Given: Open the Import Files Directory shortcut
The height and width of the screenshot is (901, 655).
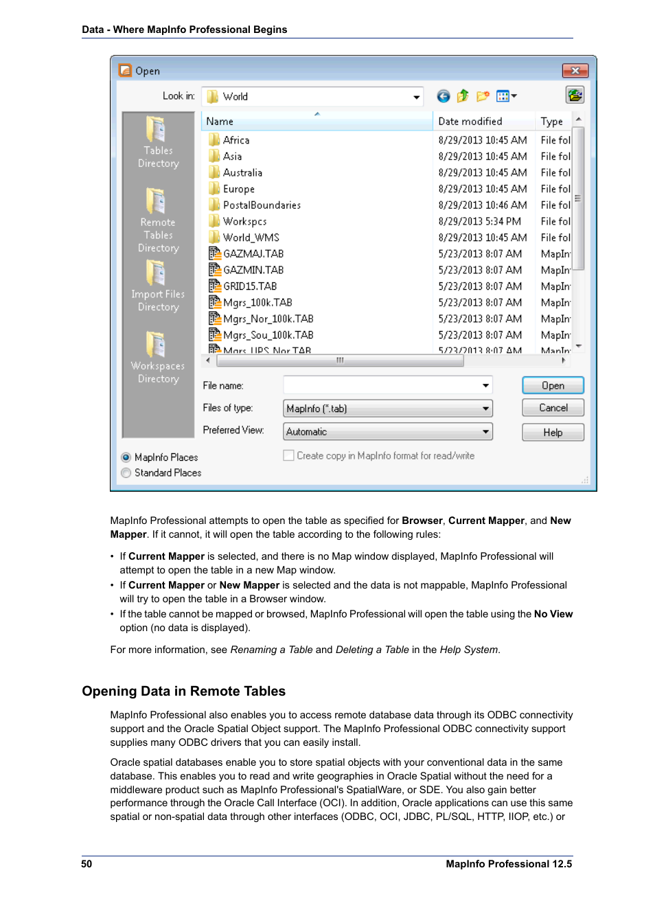Looking at the screenshot, I should (x=158, y=286).
